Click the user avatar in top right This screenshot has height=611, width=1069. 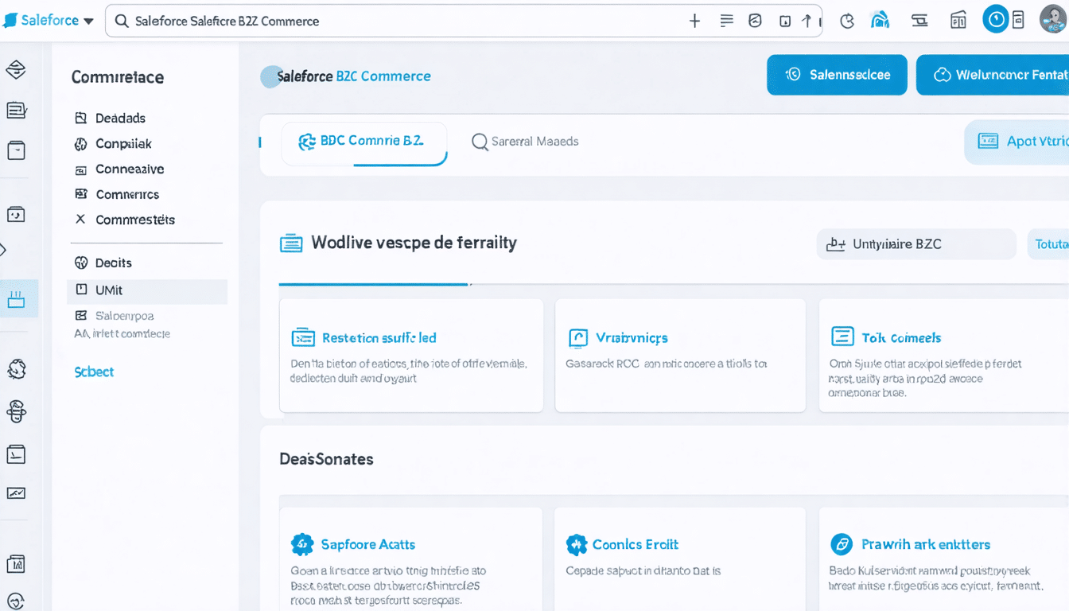point(1053,19)
